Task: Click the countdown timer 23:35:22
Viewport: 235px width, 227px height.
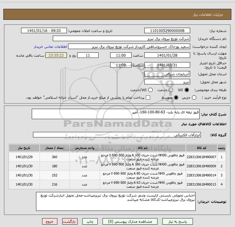Action: 56,55
